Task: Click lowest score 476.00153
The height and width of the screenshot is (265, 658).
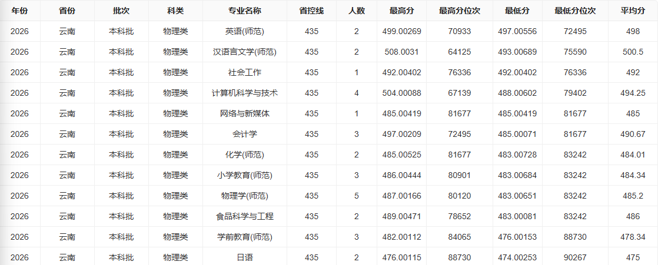Action: point(517,237)
